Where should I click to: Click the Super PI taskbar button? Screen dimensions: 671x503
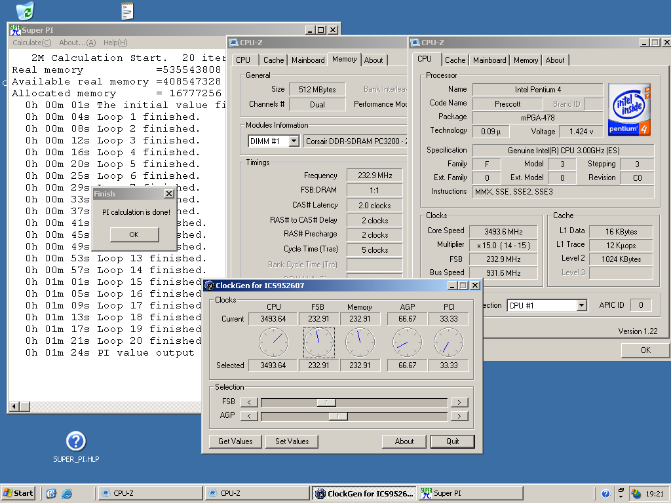(470, 493)
